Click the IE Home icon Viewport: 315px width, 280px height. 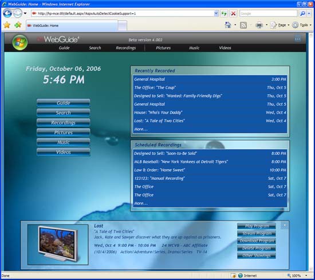point(228,25)
